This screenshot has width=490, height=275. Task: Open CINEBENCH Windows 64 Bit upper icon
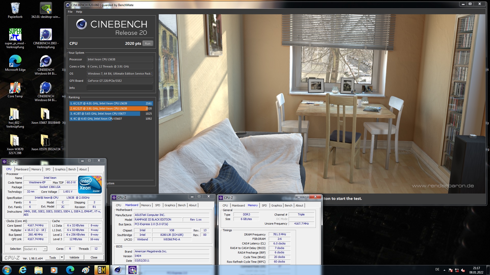[x=46, y=65]
